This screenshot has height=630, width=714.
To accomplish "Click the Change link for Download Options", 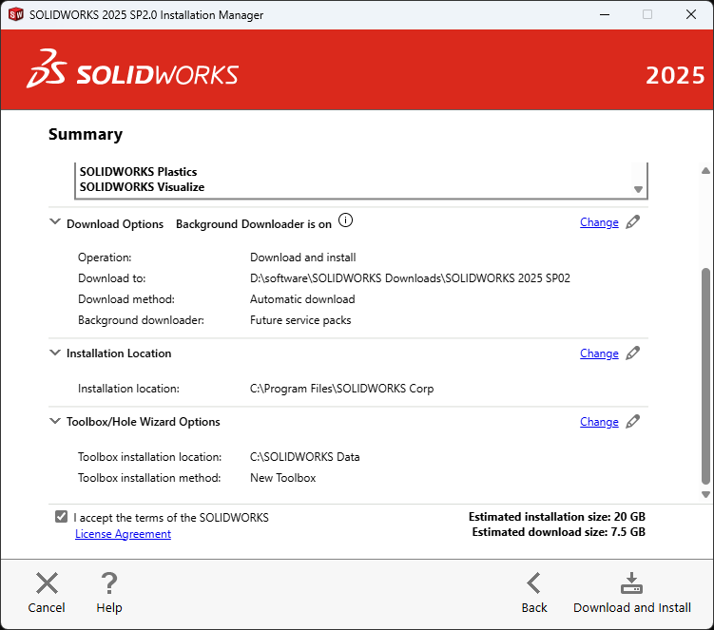I will tap(599, 222).
